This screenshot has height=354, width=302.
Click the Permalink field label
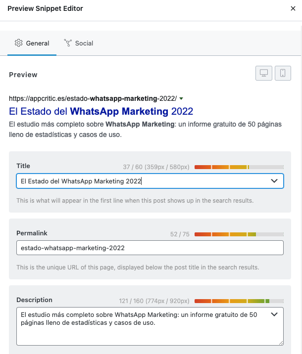pyautogui.click(x=32, y=233)
